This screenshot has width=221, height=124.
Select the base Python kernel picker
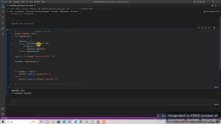click(x=212, y=11)
